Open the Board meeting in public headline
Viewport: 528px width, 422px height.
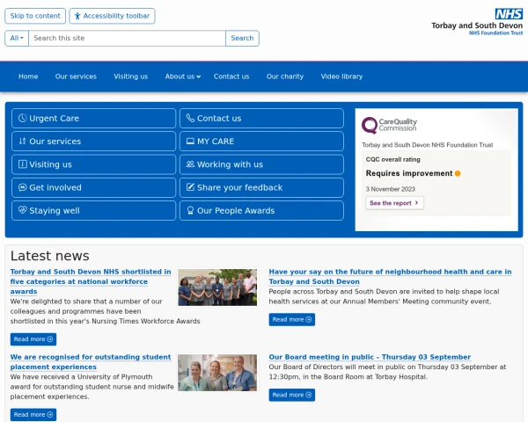point(370,357)
